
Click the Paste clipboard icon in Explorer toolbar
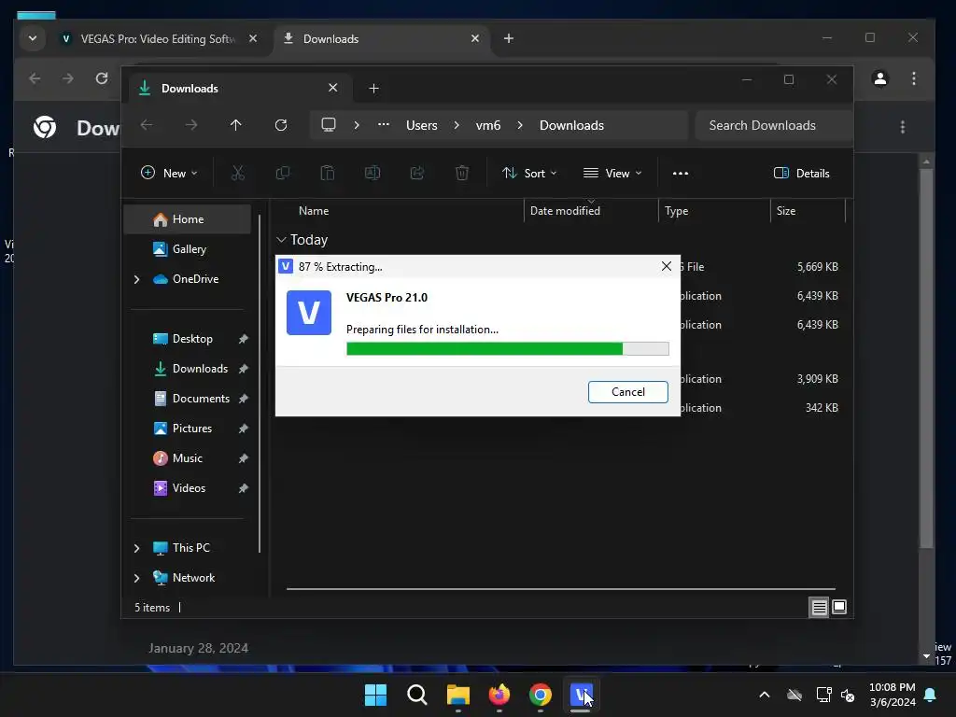pos(328,173)
